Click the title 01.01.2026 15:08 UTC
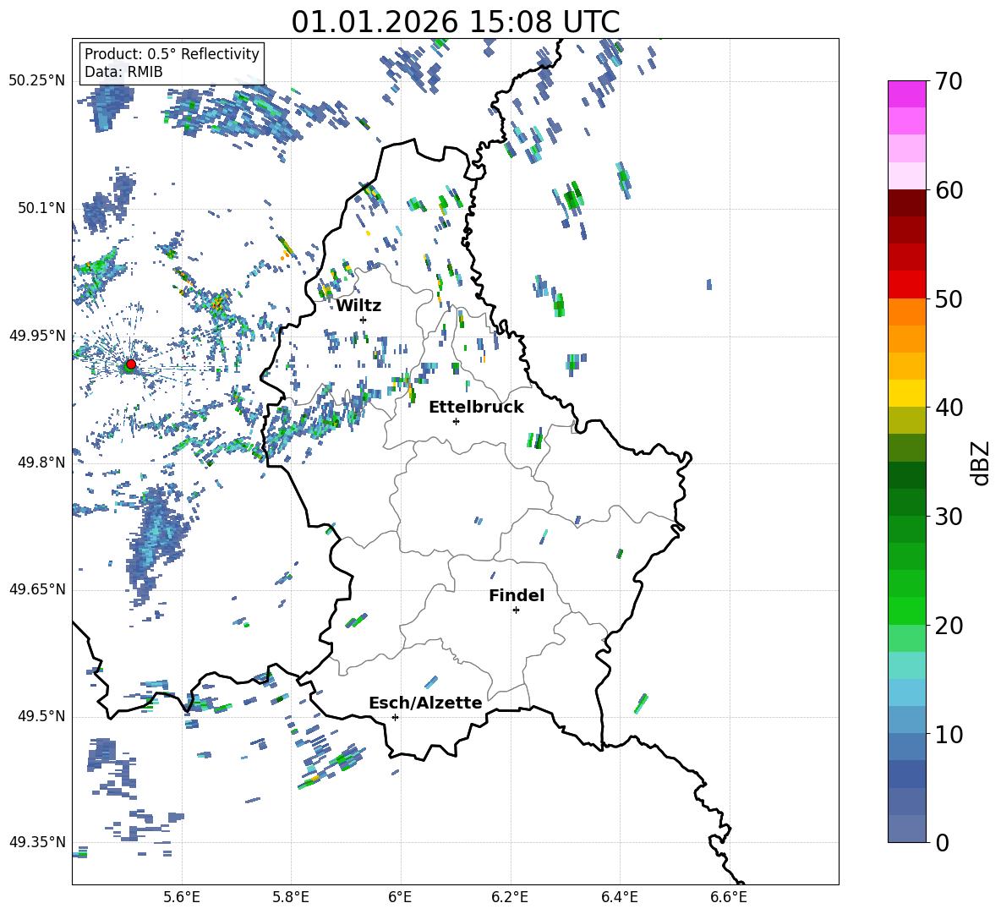This screenshot has width=1001, height=914. 456,22
